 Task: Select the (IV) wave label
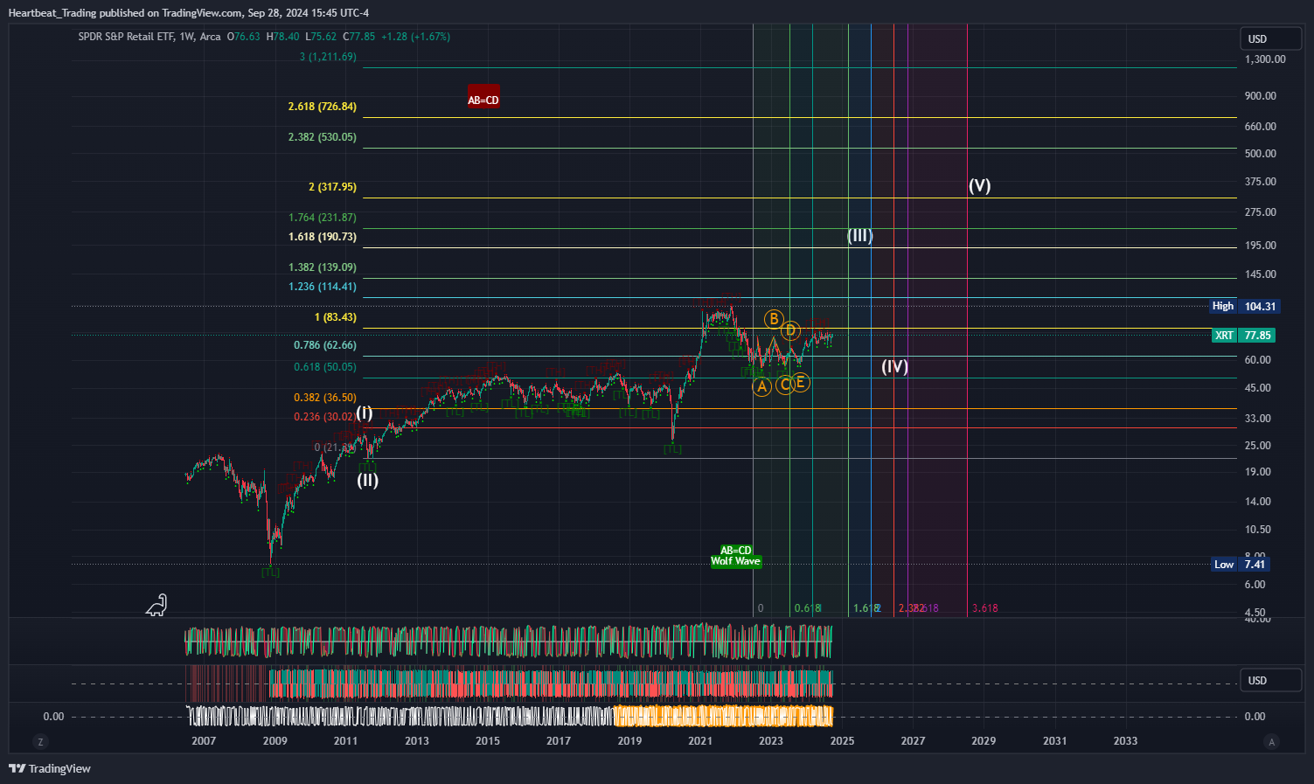click(x=894, y=366)
